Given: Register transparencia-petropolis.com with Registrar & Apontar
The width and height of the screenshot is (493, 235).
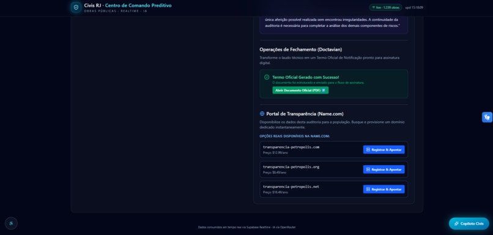Looking at the screenshot, I should point(384,150).
